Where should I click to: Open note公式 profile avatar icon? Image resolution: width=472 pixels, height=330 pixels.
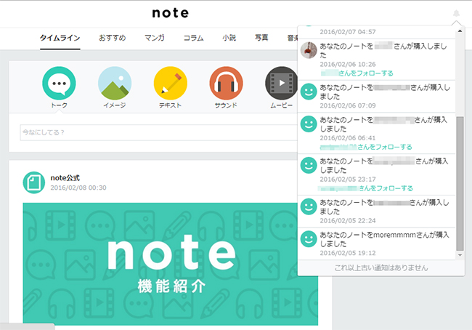pyautogui.click(x=34, y=182)
